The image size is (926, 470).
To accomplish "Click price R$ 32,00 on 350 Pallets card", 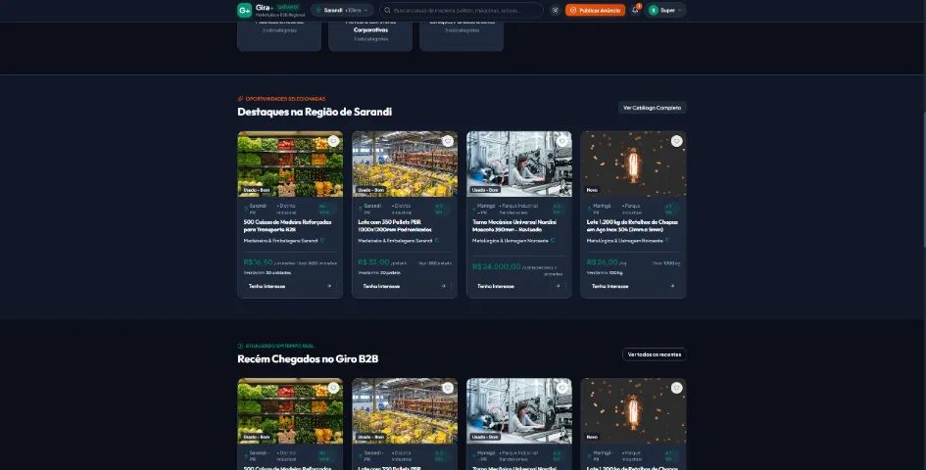I will coord(373,262).
